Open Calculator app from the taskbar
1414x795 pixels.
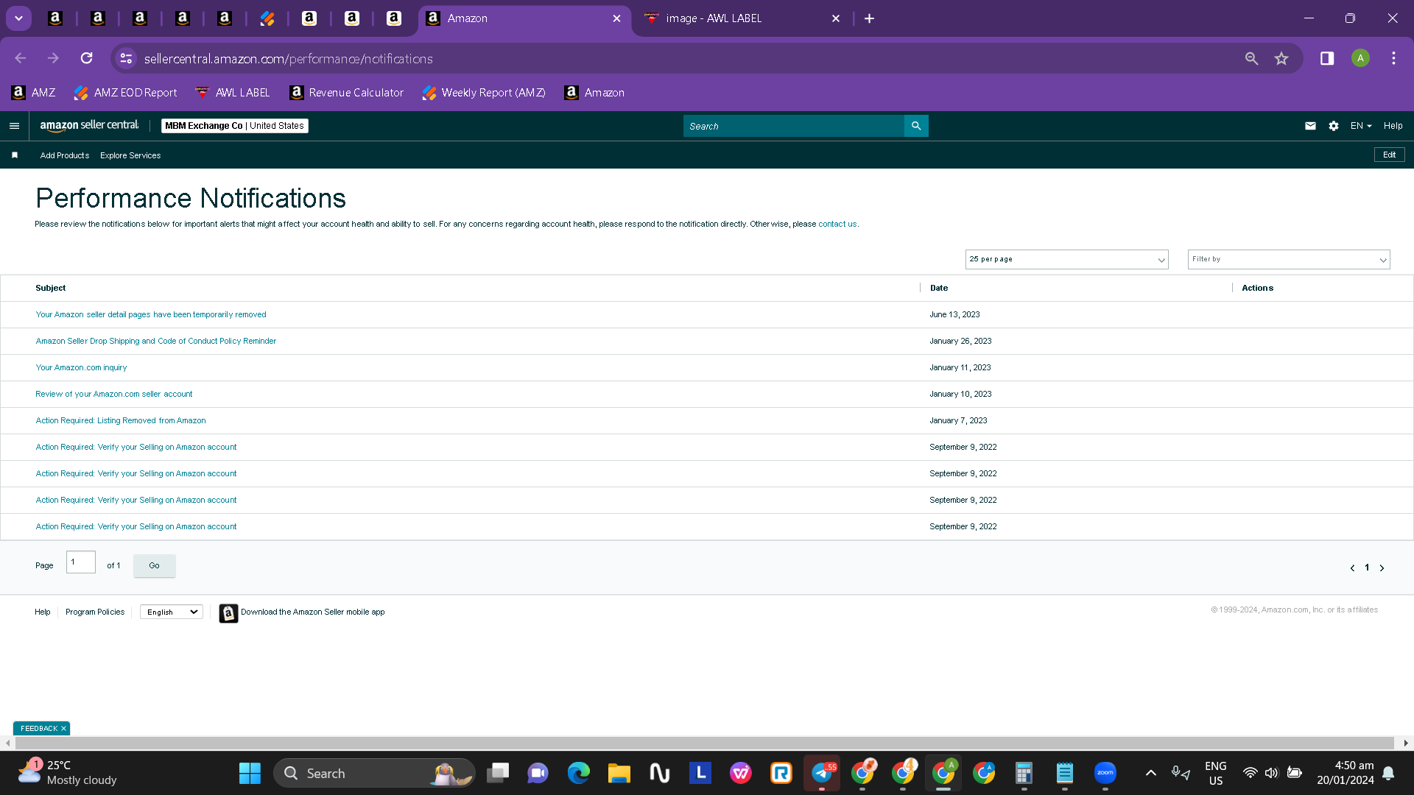(x=1024, y=773)
